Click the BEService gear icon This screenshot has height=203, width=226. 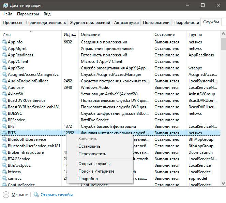[x=4, y=120]
